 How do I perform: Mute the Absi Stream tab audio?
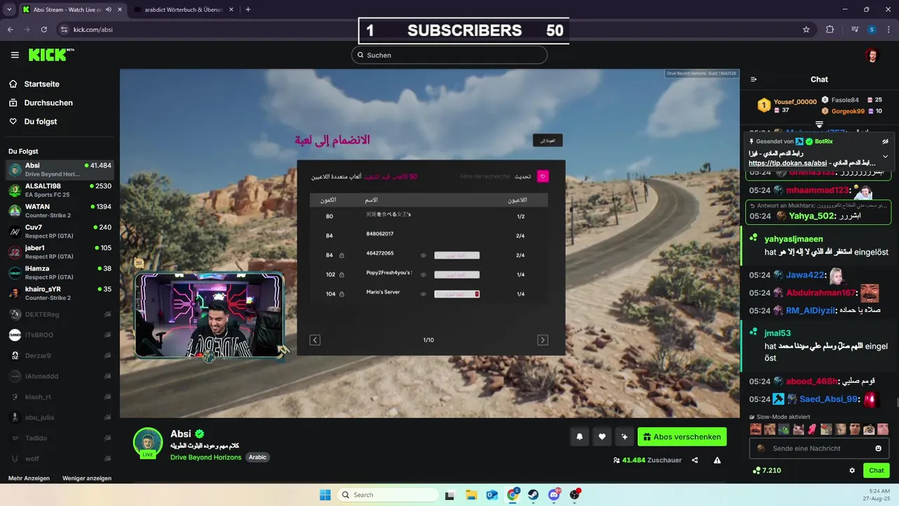click(x=108, y=10)
